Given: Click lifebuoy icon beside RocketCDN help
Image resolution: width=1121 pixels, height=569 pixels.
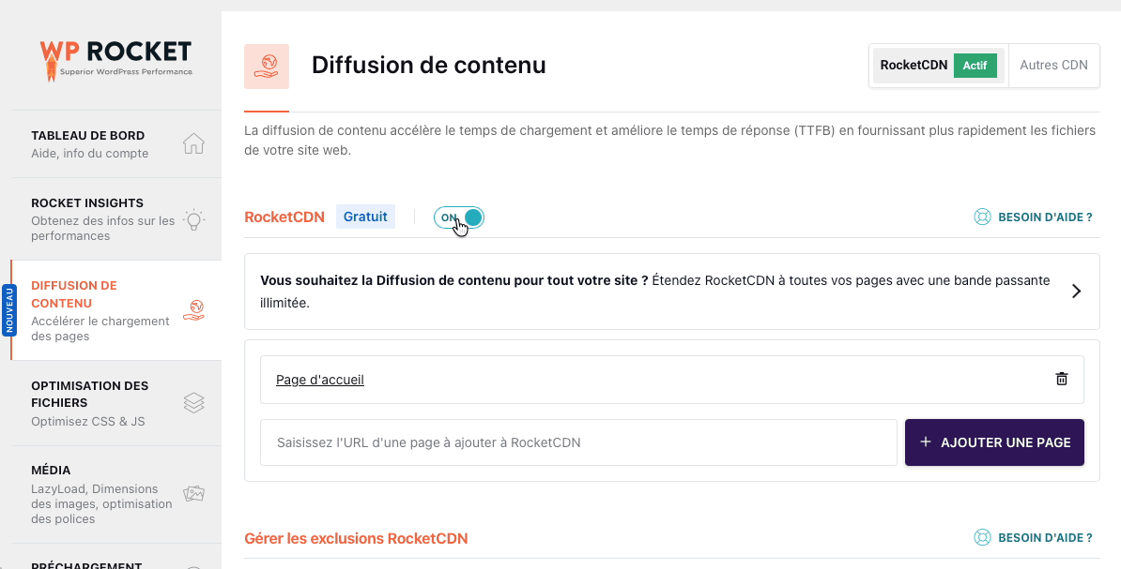Looking at the screenshot, I should 982,217.
